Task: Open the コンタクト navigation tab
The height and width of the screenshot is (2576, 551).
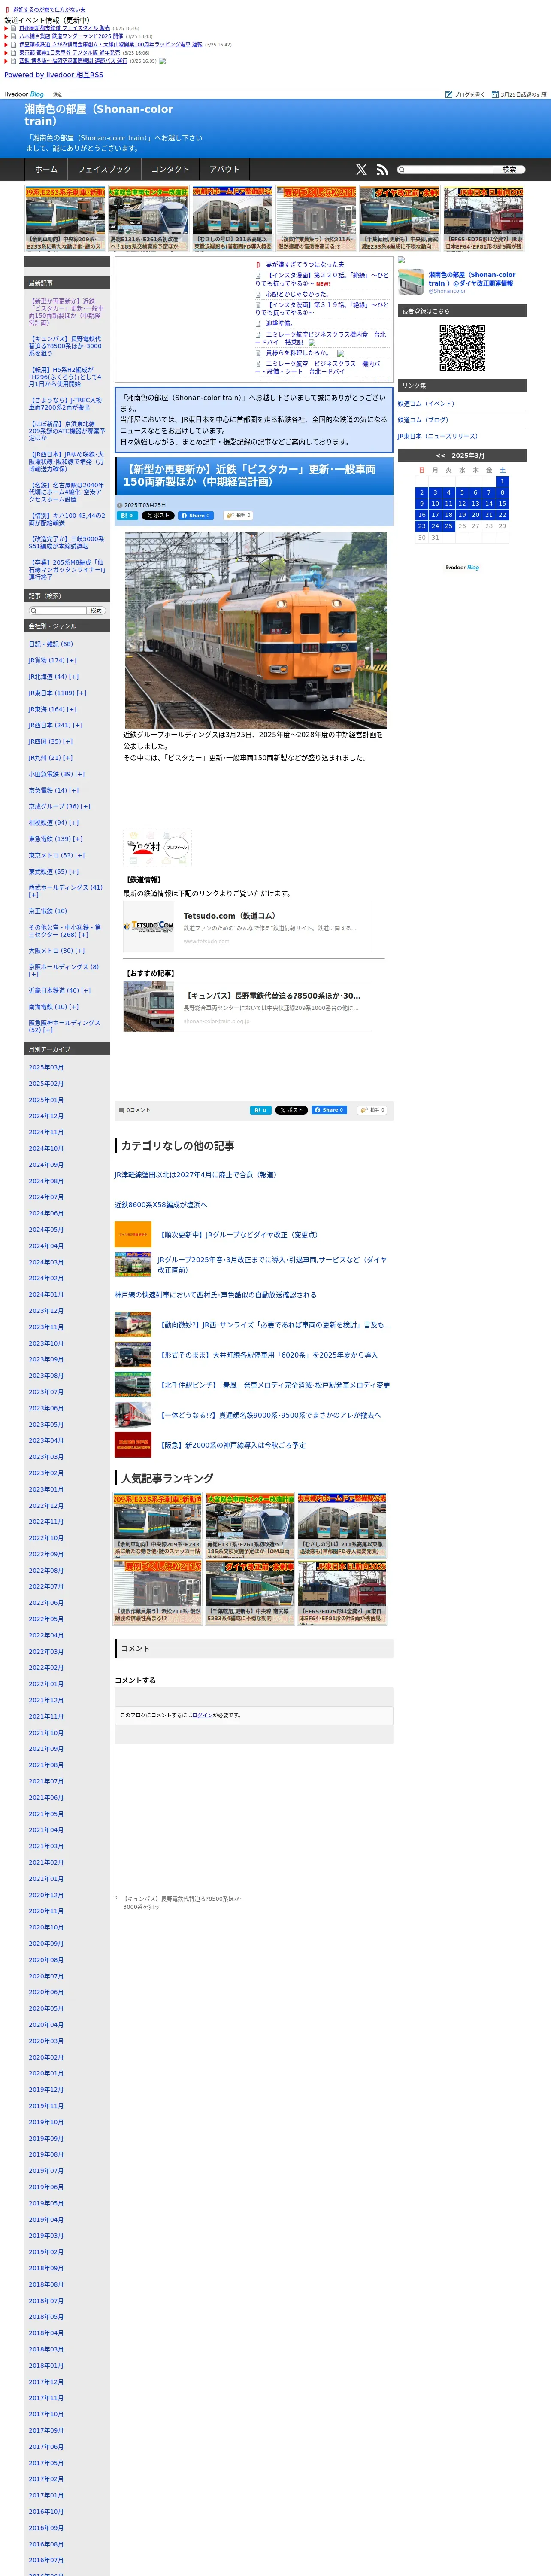Action: pos(170,170)
